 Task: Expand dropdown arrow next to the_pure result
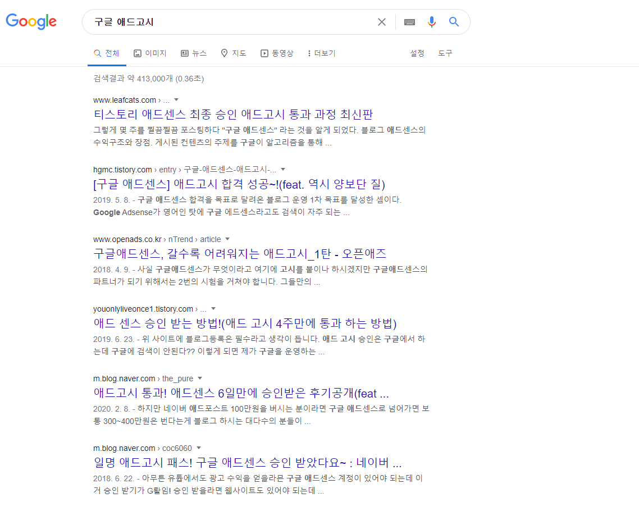200,378
